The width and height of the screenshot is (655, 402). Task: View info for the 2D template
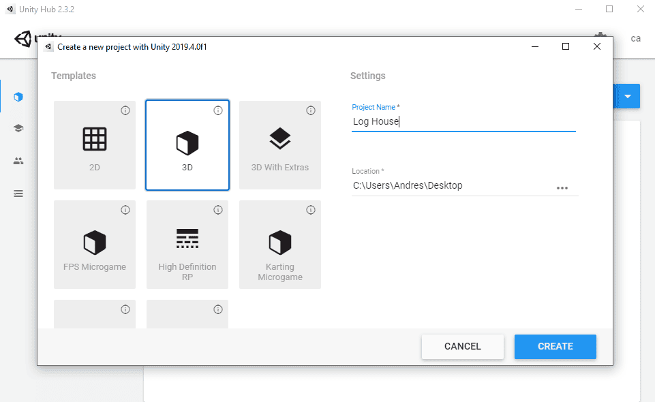[125, 110]
